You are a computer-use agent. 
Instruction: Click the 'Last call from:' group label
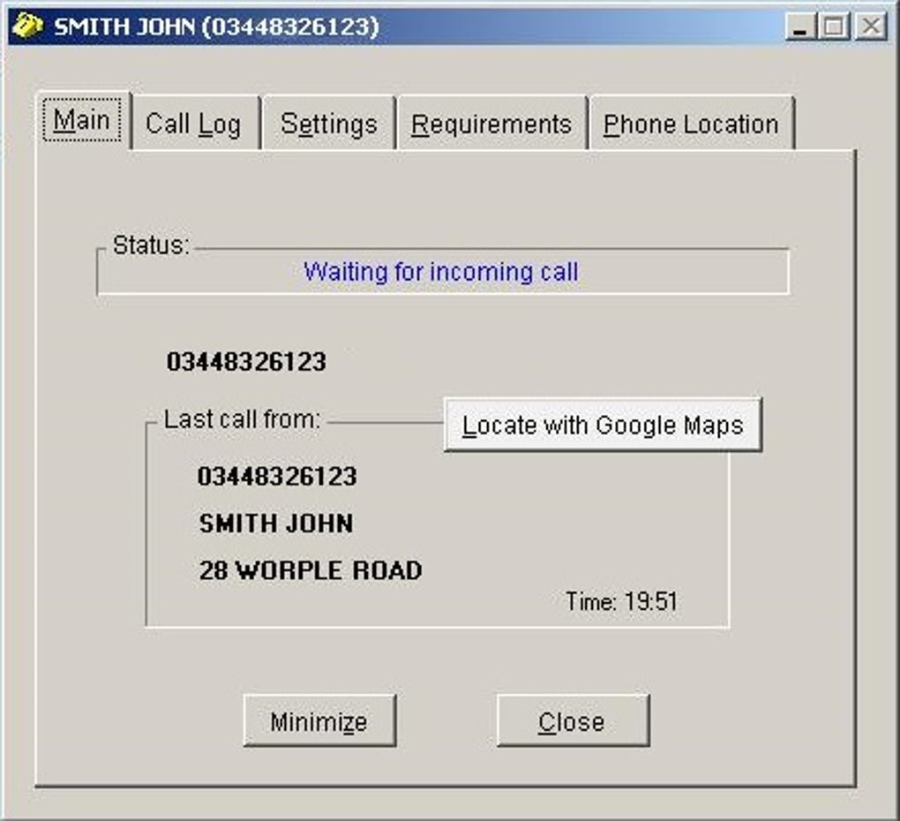[x=243, y=419]
